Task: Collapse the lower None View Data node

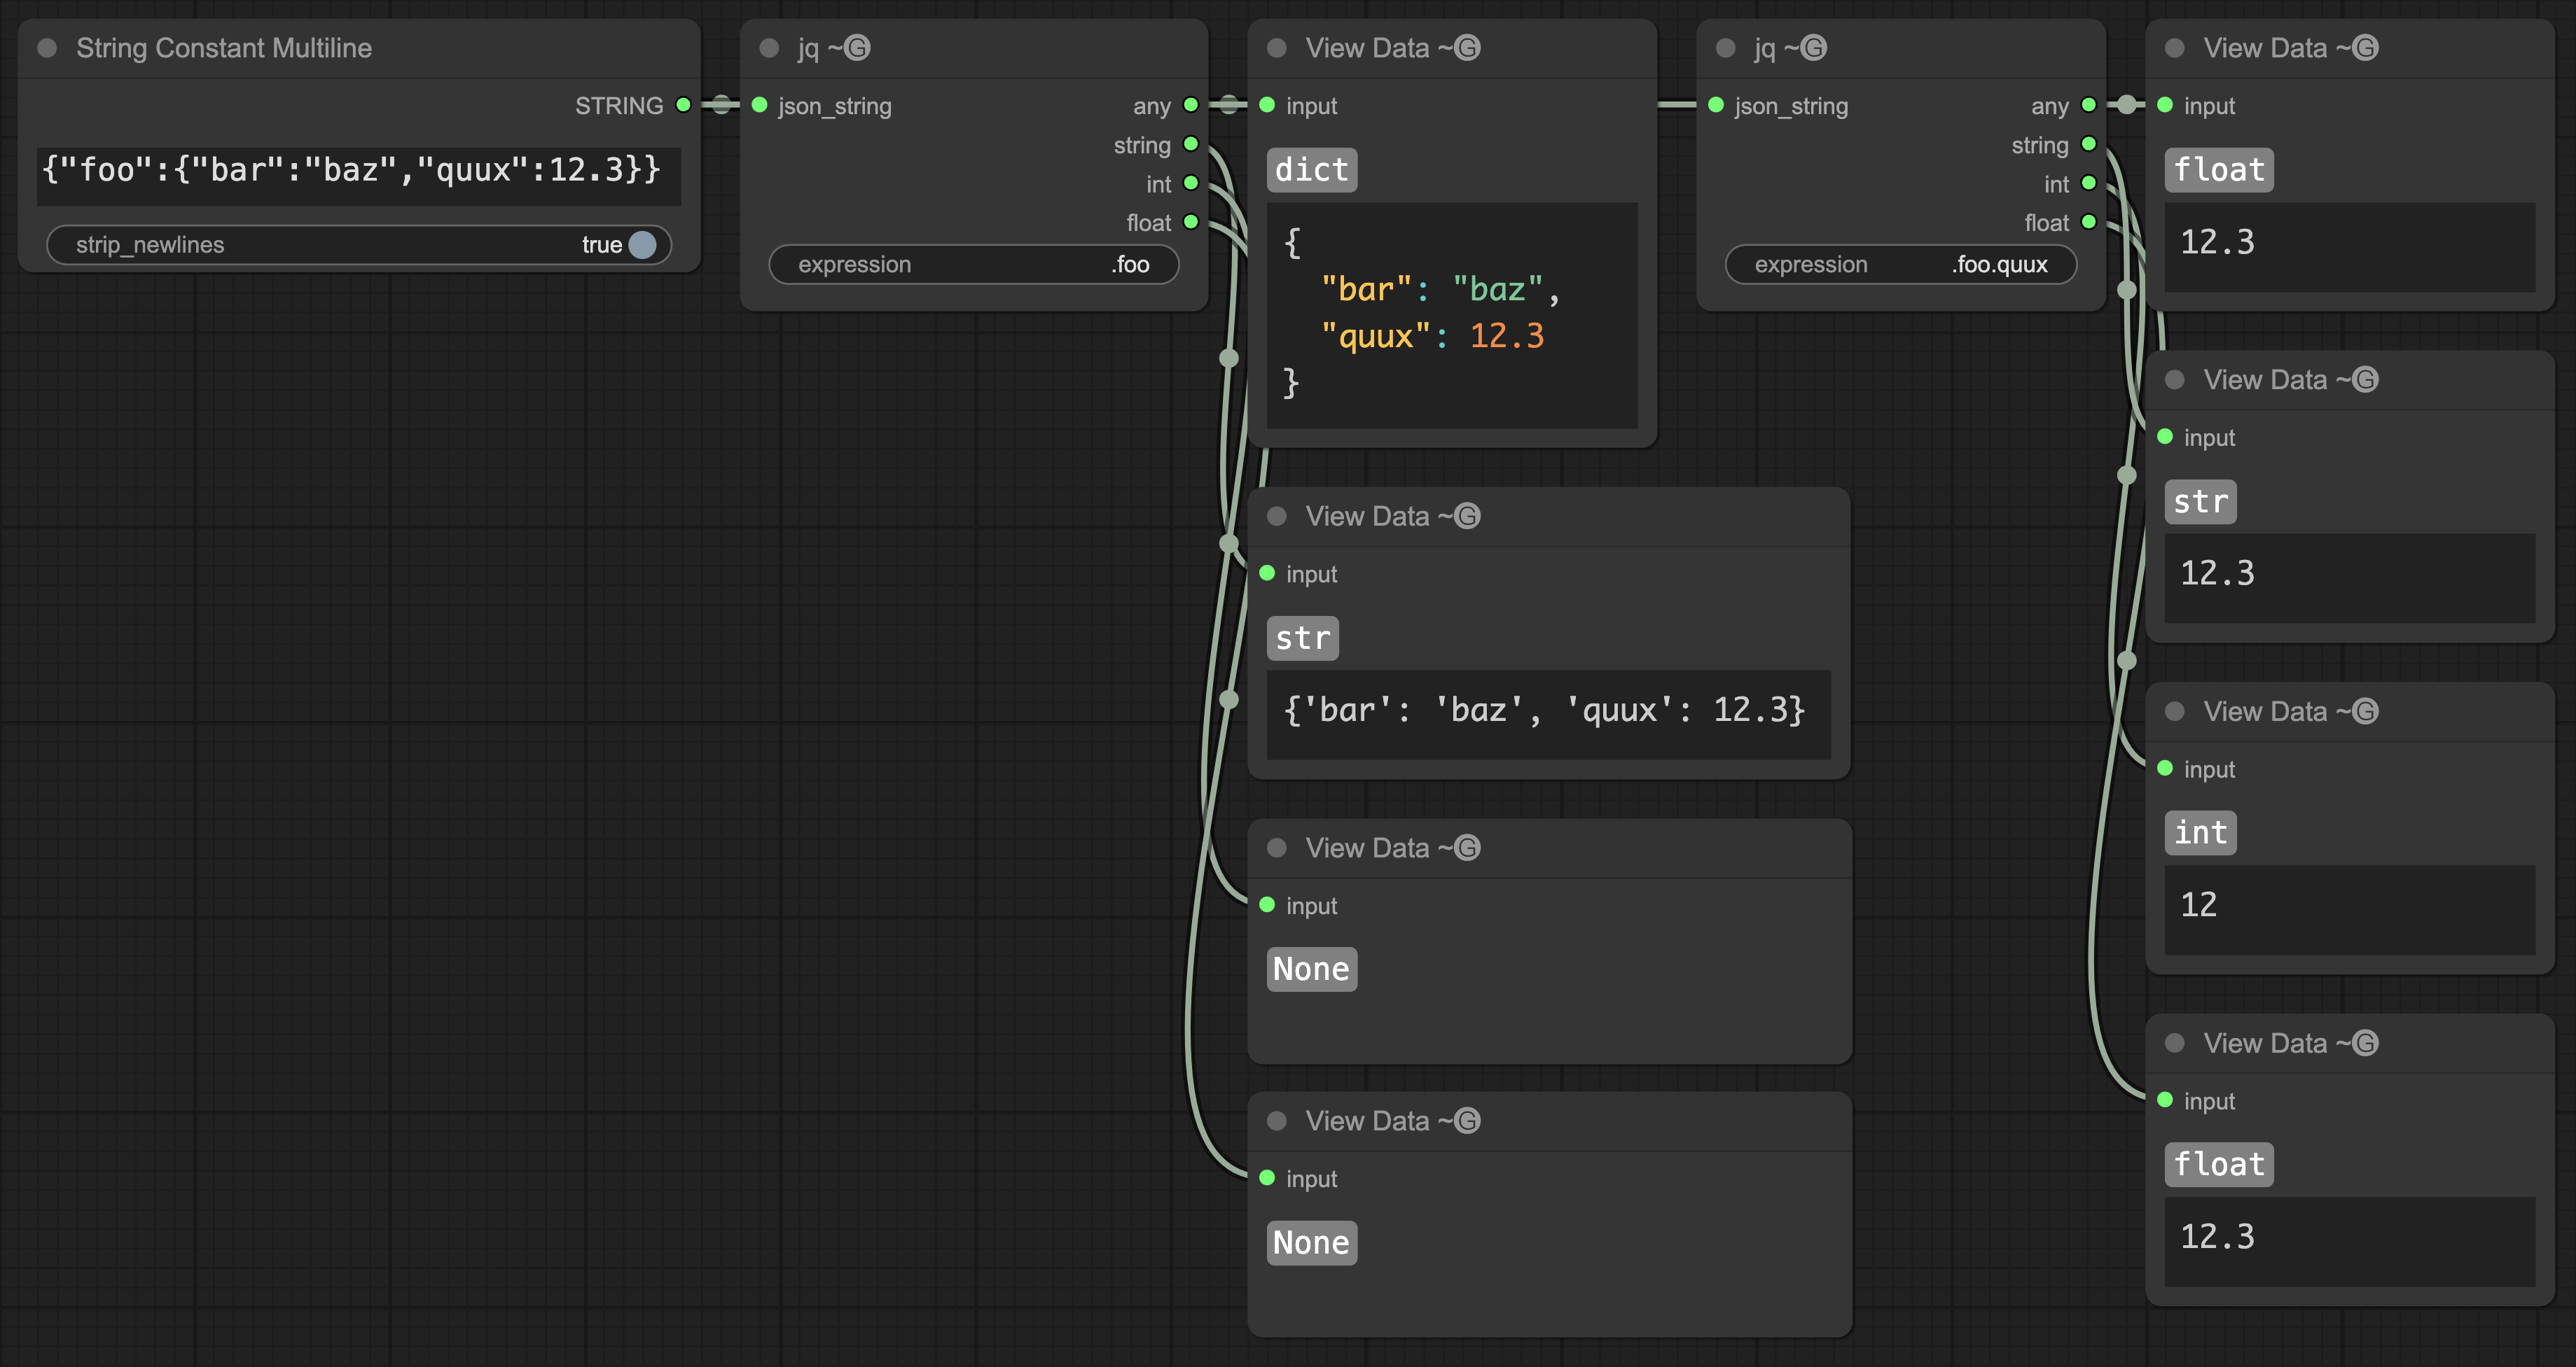Action: click(1277, 1121)
